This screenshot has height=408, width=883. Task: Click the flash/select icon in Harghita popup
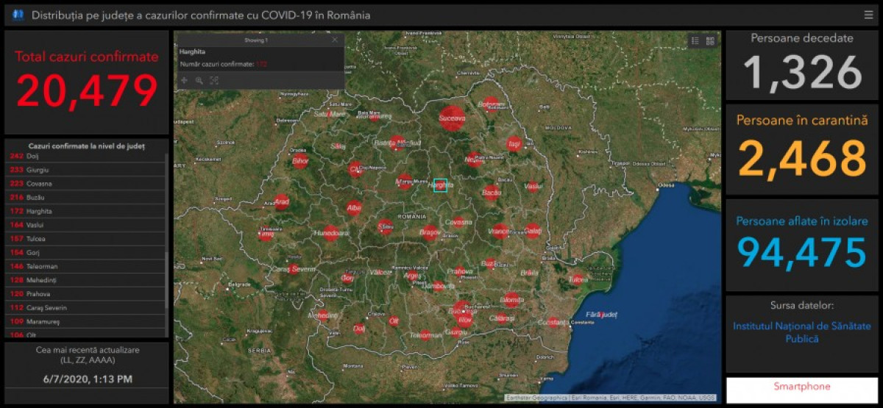coord(214,80)
